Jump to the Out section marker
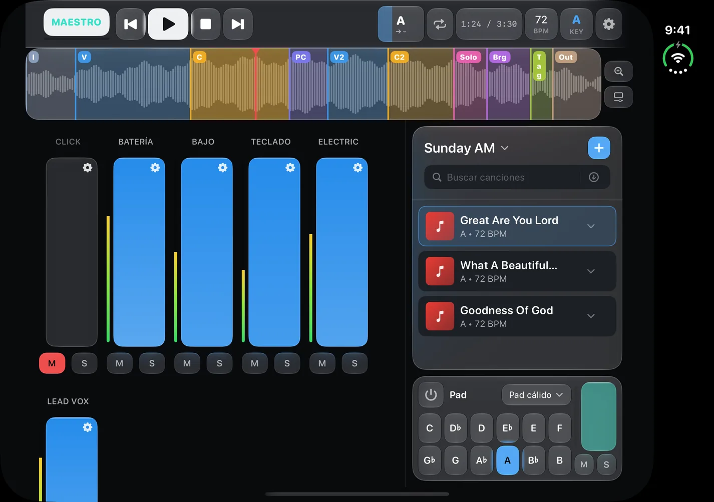The width and height of the screenshot is (714, 502). tap(566, 57)
